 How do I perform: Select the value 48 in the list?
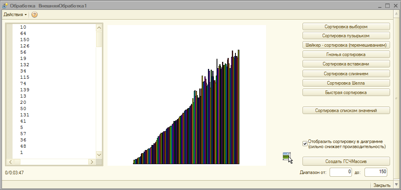click(23, 146)
